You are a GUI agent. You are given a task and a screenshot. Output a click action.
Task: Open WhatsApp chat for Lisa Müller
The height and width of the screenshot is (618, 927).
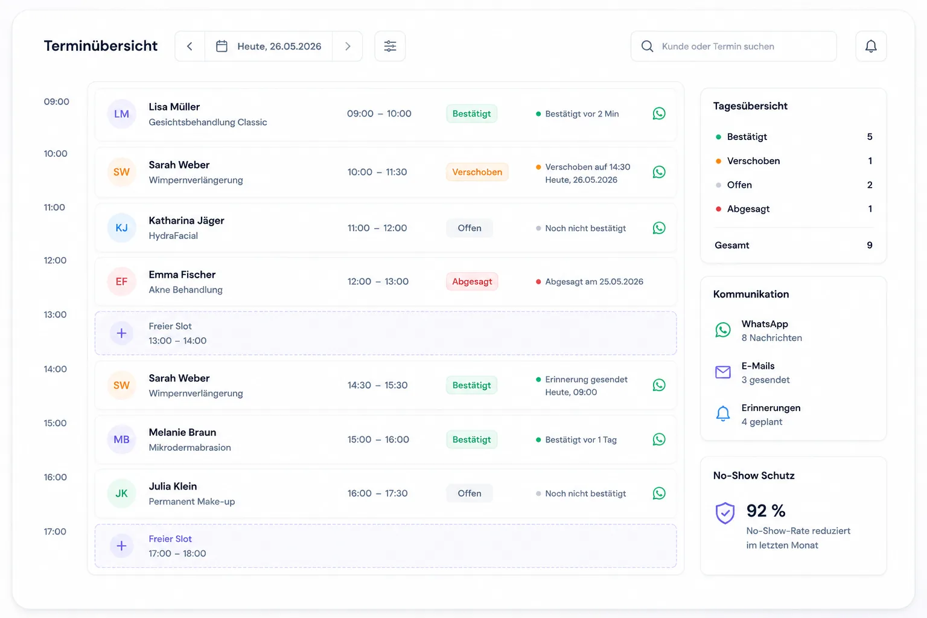pyautogui.click(x=659, y=113)
